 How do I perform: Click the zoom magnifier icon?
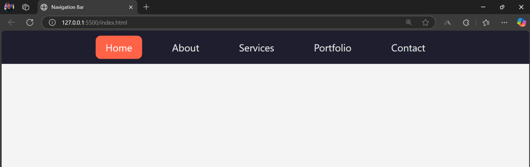click(x=409, y=22)
